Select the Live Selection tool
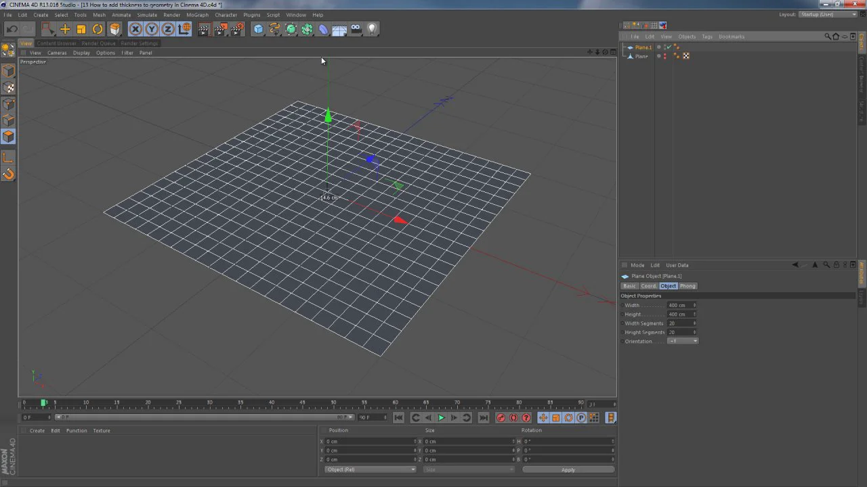The image size is (867, 487). tap(47, 29)
